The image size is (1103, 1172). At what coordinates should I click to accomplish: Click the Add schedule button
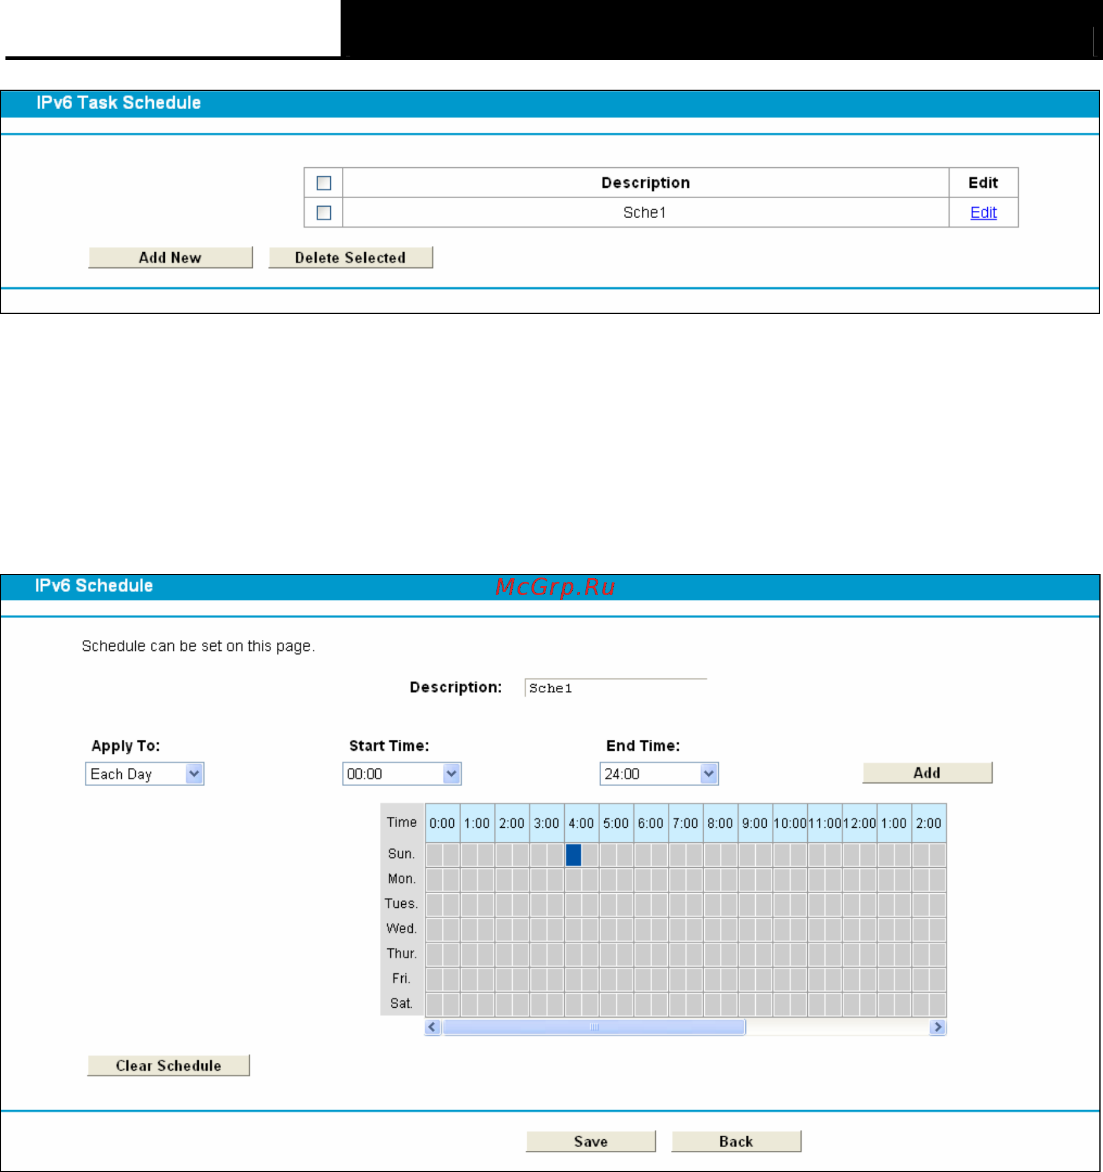point(927,773)
